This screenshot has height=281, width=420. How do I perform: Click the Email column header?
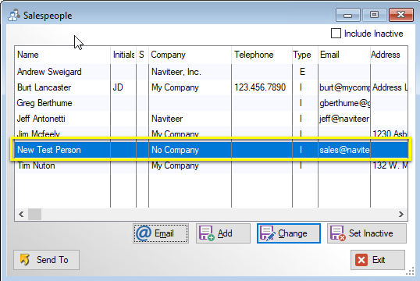pyautogui.click(x=344, y=55)
